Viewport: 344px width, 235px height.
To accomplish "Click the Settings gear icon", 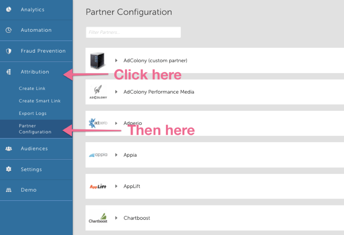I will point(9,169).
